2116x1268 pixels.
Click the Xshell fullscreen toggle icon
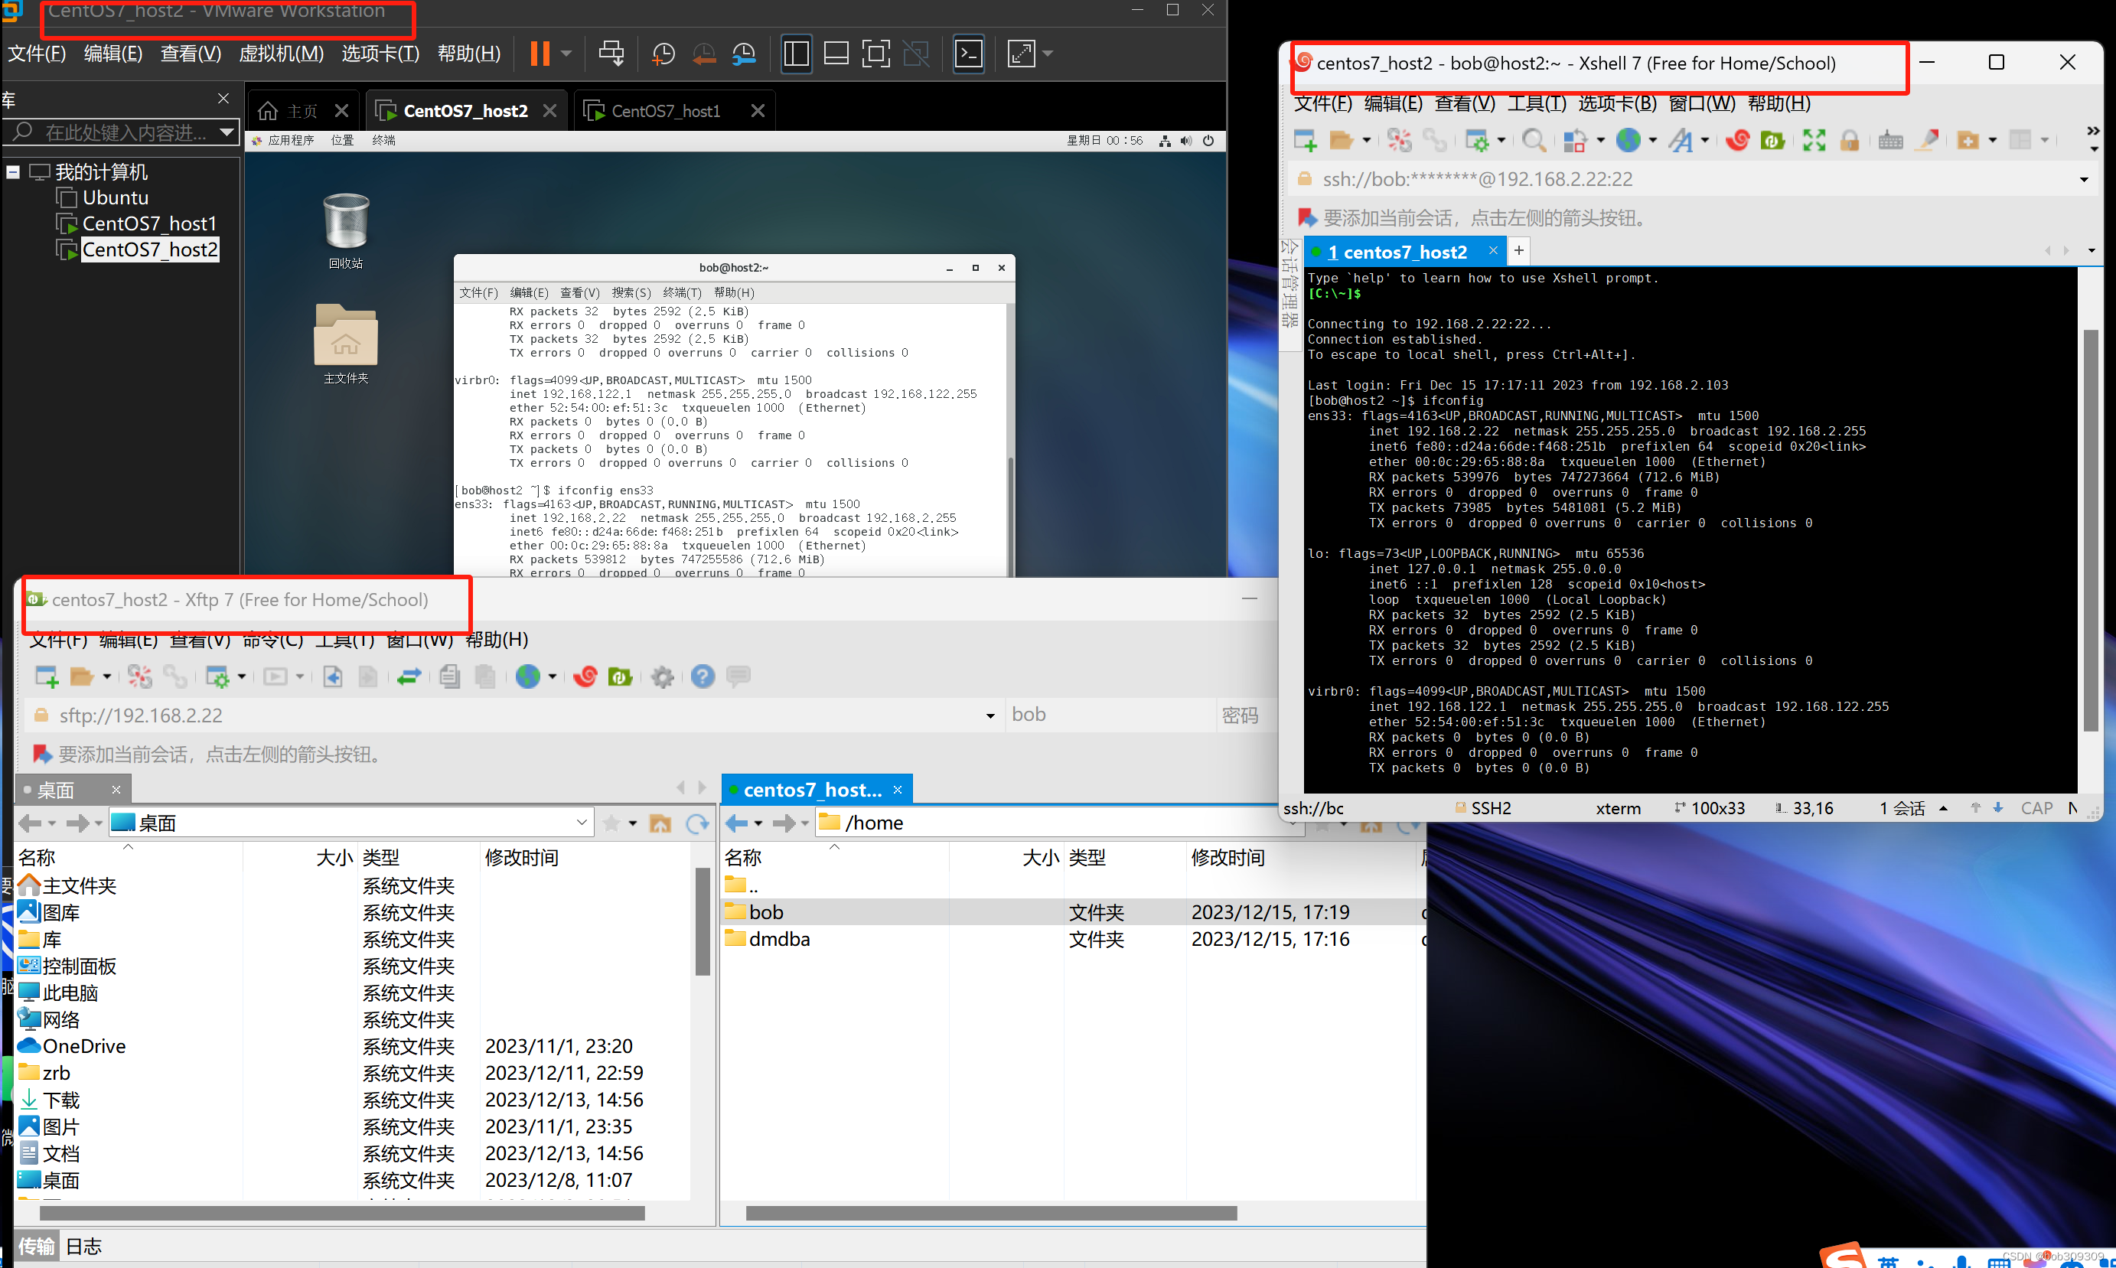coord(1814,140)
